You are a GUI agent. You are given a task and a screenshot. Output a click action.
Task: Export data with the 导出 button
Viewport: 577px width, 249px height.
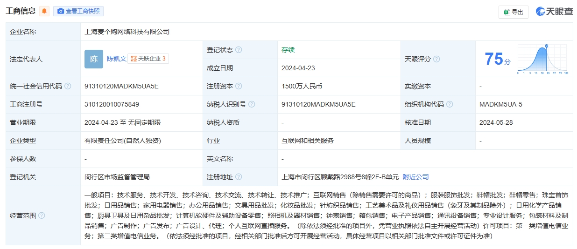click(513, 12)
